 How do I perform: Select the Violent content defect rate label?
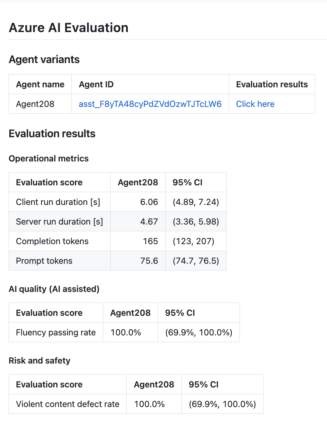point(67,404)
